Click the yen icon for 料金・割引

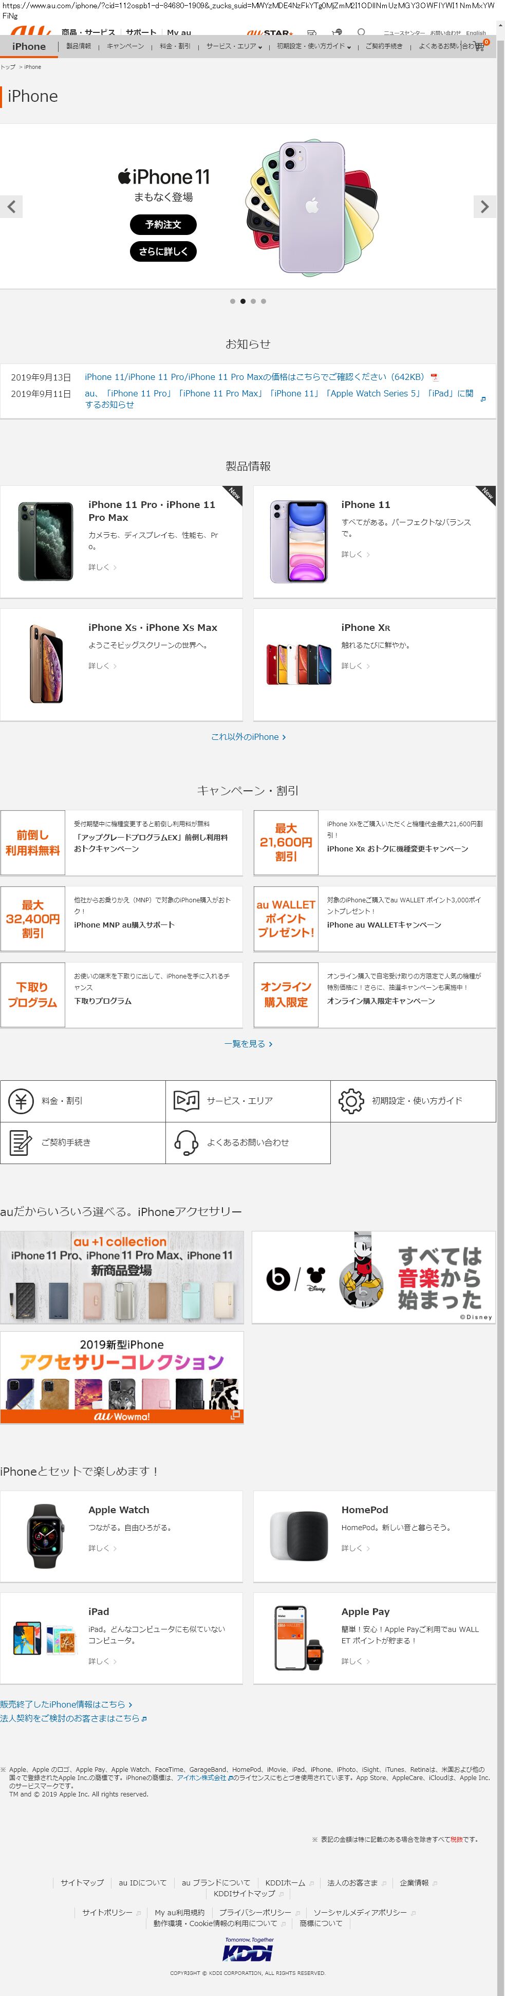point(21,1100)
